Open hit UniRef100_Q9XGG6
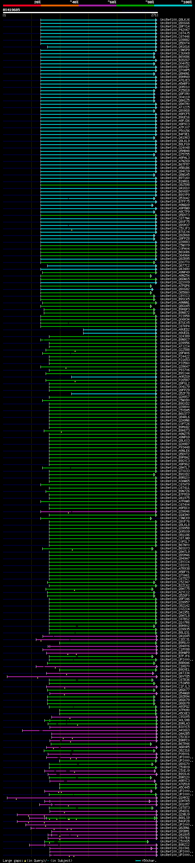The image size is (195, 863). pos(175,23)
